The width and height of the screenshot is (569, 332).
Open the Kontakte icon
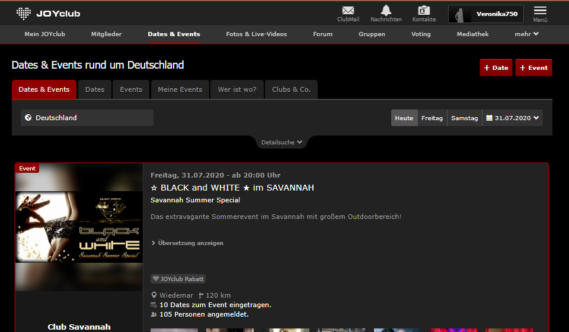pos(424,11)
